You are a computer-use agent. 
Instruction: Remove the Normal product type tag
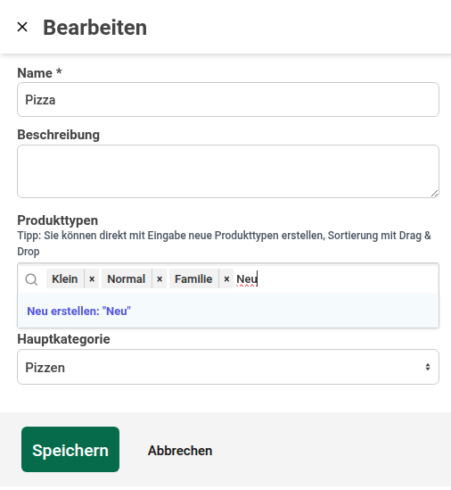click(160, 278)
